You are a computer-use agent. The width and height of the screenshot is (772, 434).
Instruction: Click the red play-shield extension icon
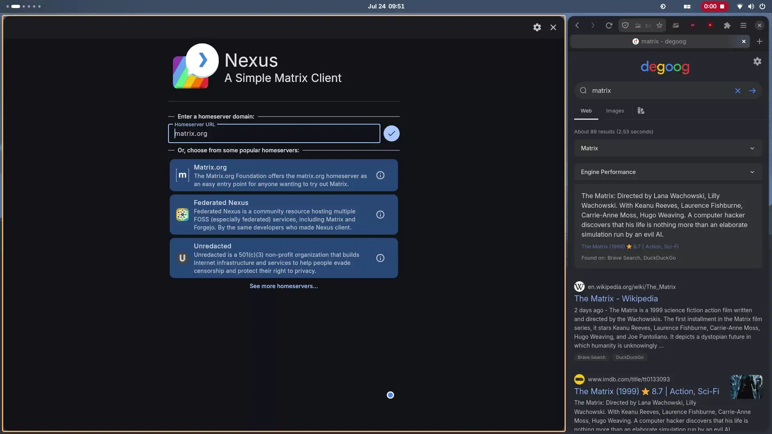pos(710,25)
